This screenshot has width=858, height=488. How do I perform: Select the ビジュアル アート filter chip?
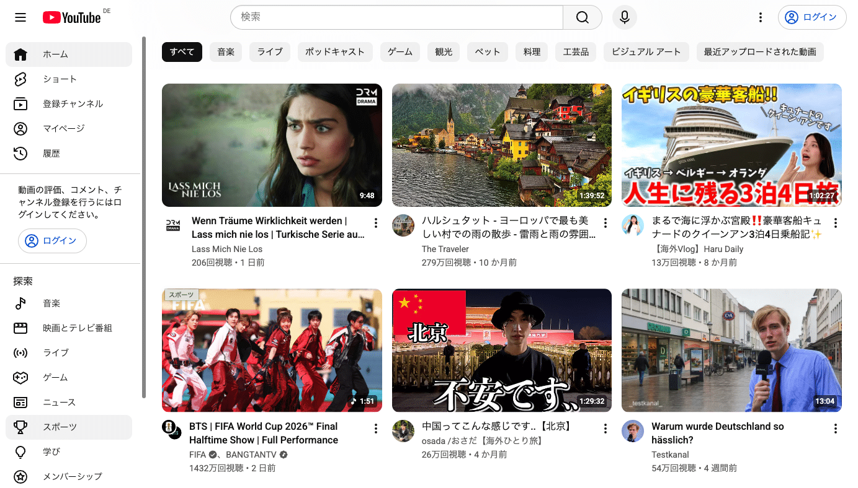[x=646, y=52]
